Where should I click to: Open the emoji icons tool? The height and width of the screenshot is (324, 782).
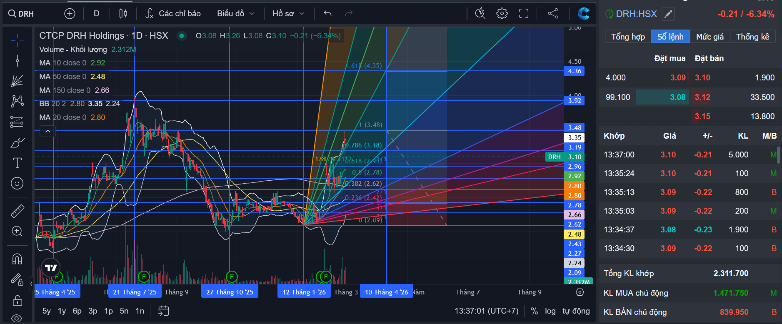click(x=17, y=183)
